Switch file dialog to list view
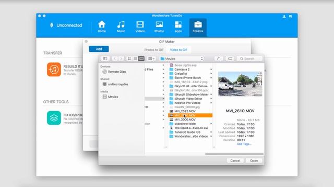 click(135, 59)
